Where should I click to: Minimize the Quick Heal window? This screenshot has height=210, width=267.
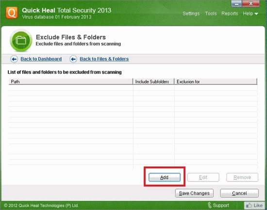click(x=236, y=3)
